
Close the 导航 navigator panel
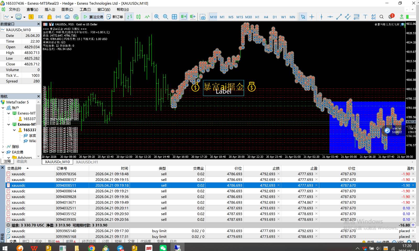[38, 96]
